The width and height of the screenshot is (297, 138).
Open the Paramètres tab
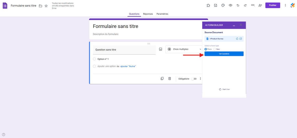(x=162, y=14)
